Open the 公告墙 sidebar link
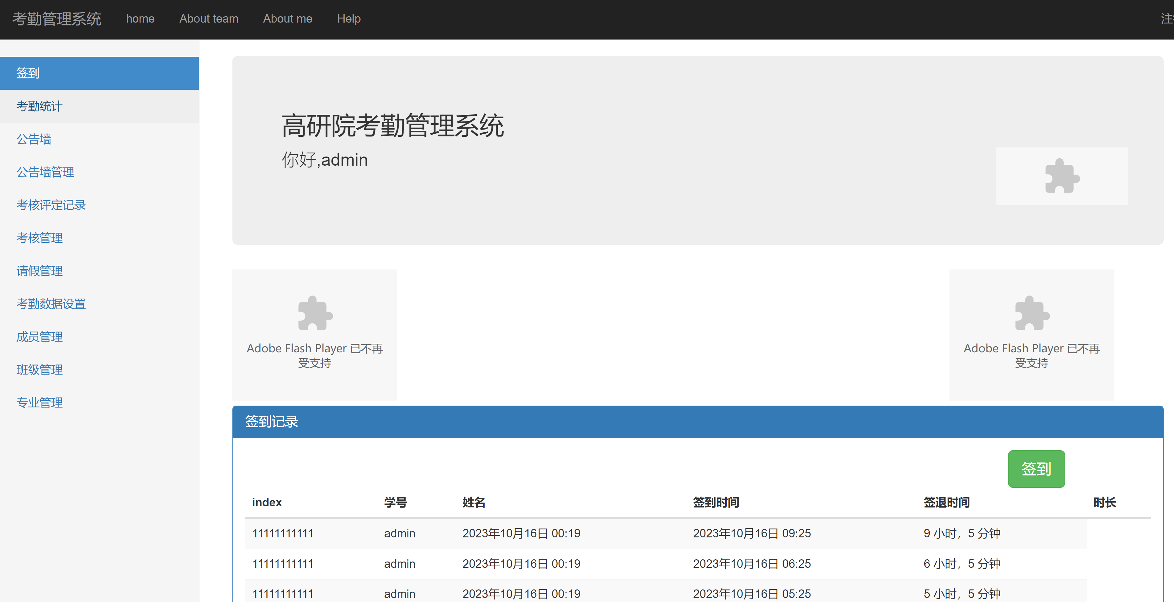 pos(34,139)
